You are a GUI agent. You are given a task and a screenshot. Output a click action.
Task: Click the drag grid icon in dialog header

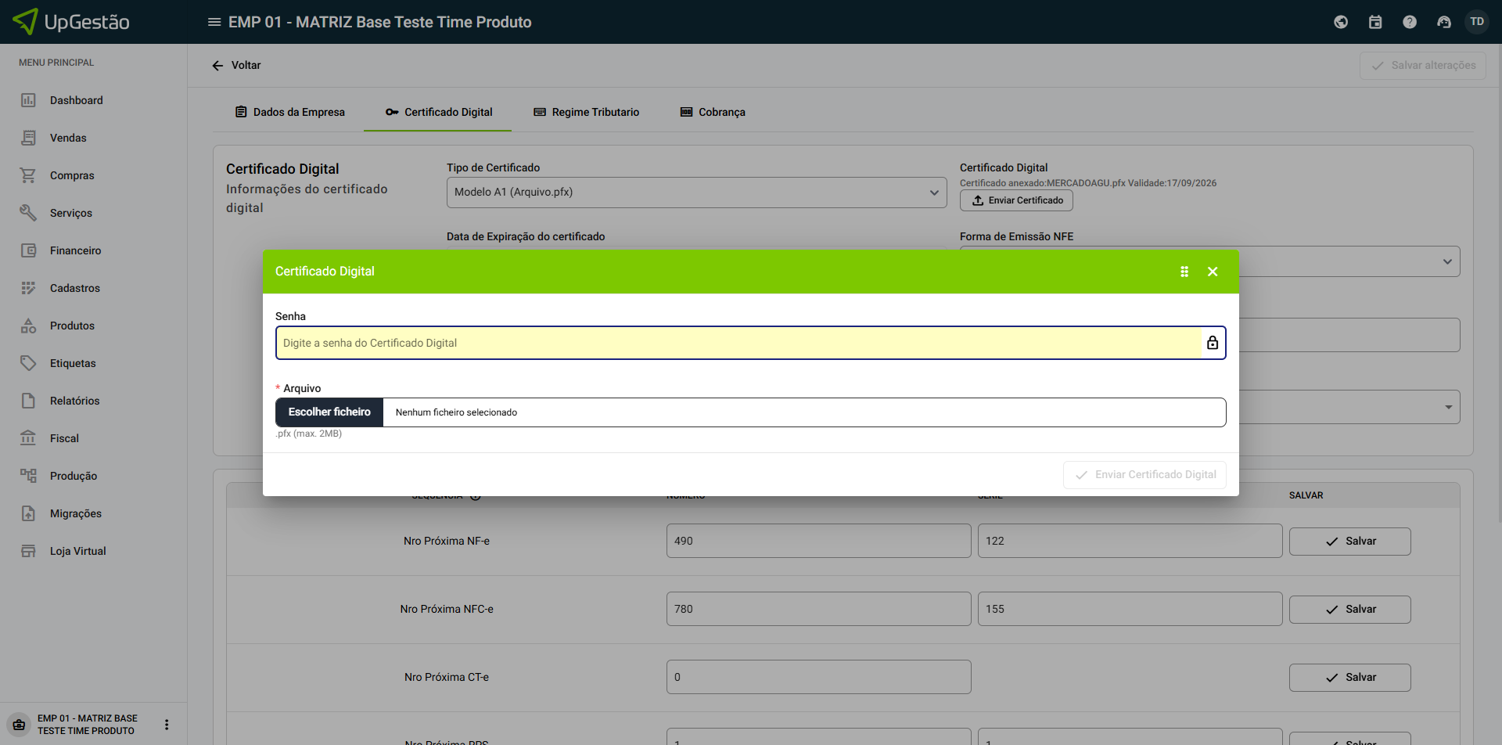(x=1184, y=272)
